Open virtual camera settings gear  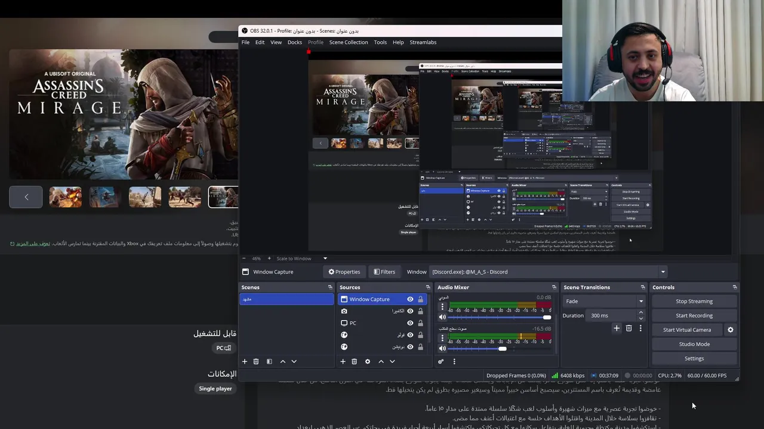click(x=731, y=329)
